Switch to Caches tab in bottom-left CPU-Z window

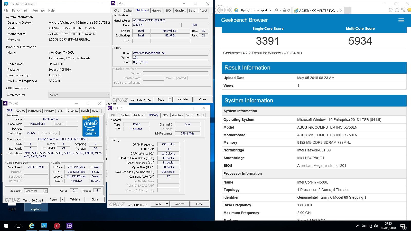click(21, 111)
